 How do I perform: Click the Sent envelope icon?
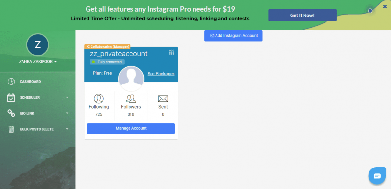[163, 99]
